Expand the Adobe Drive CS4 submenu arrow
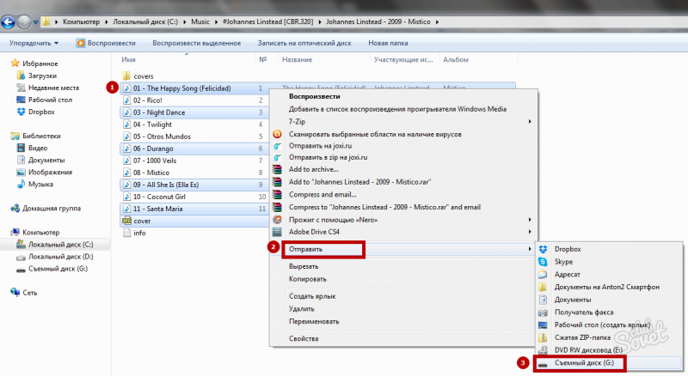This screenshot has width=688, height=376. pyautogui.click(x=530, y=232)
